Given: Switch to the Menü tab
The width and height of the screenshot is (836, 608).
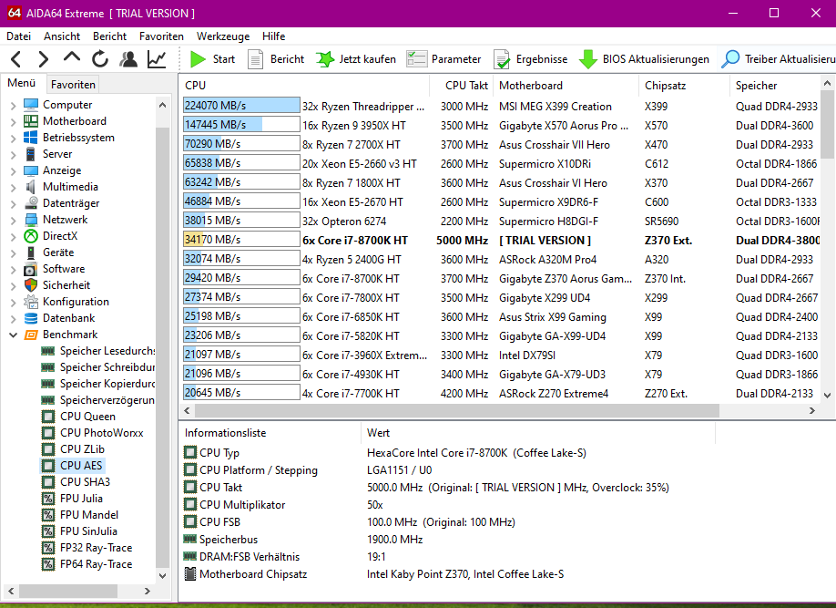Looking at the screenshot, I should point(21,83).
